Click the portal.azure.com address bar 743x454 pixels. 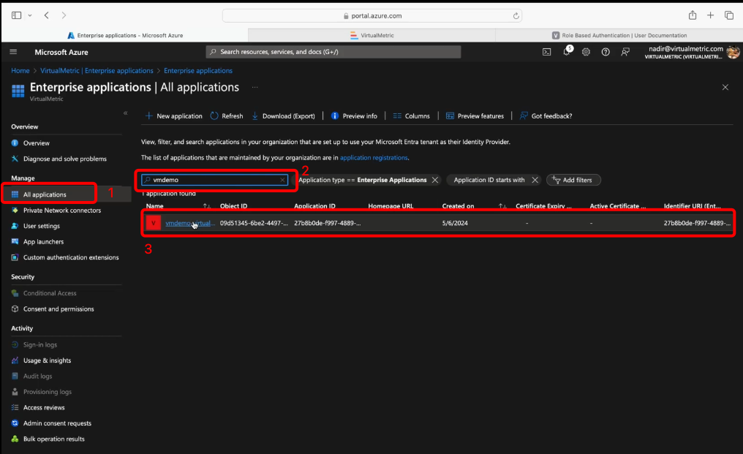coord(372,15)
